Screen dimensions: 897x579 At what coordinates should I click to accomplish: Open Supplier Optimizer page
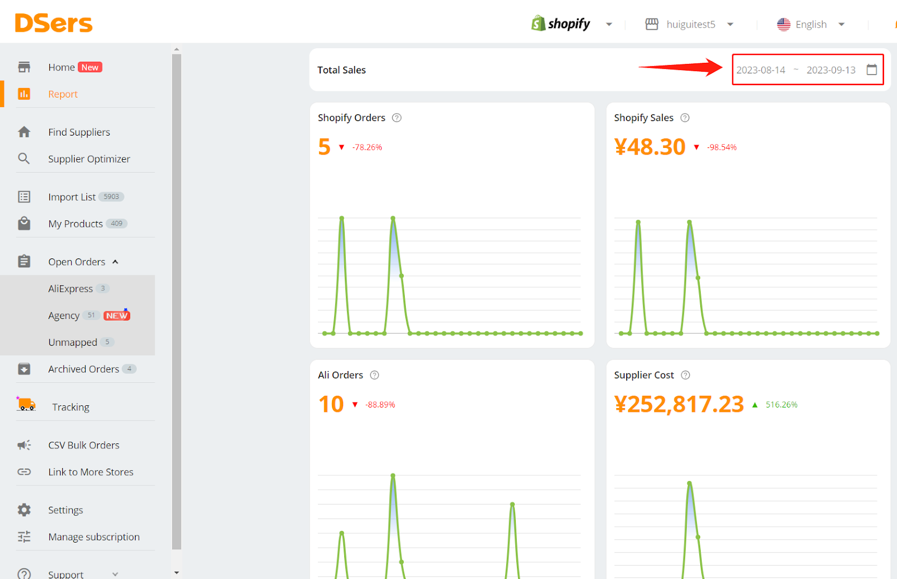tap(89, 159)
